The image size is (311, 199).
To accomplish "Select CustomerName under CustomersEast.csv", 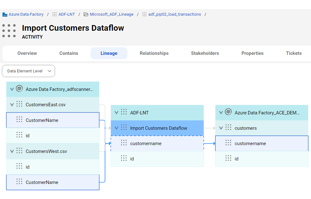I will click(x=53, y=120).
